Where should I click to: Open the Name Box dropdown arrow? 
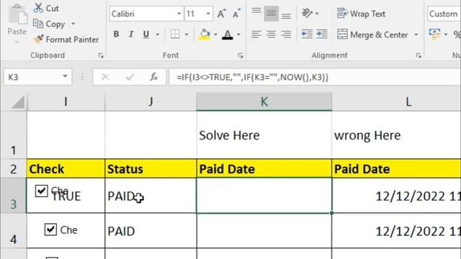tap(65, 77)
